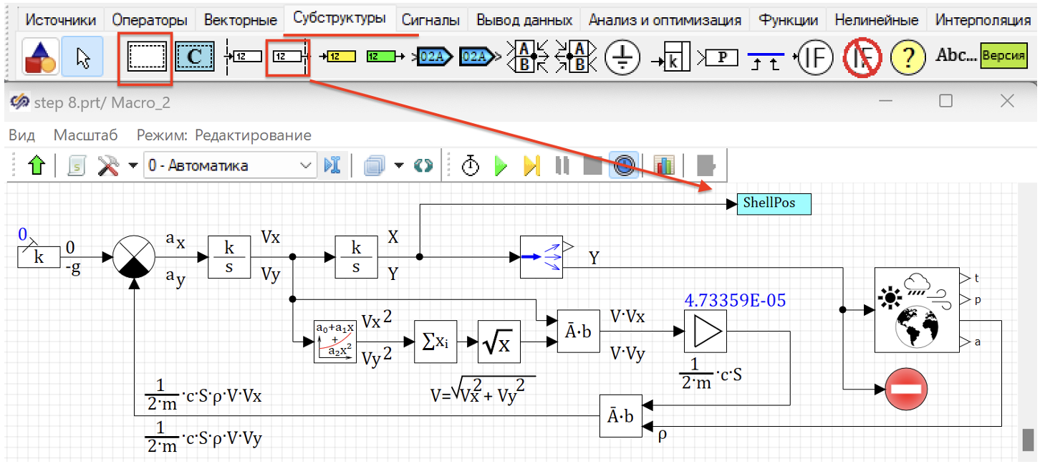Select the weather atmosphere block on canvas
The width and height of the screenshot is (1040, 464).
point(918,310)
